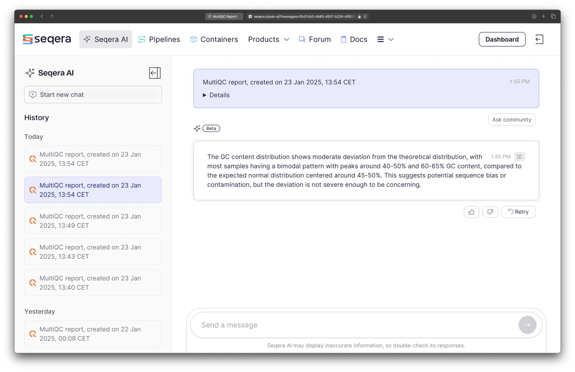Click the ID button on the AI response
Screen dimensions: 575x372
pyautogui.click(x=519, y=157)
